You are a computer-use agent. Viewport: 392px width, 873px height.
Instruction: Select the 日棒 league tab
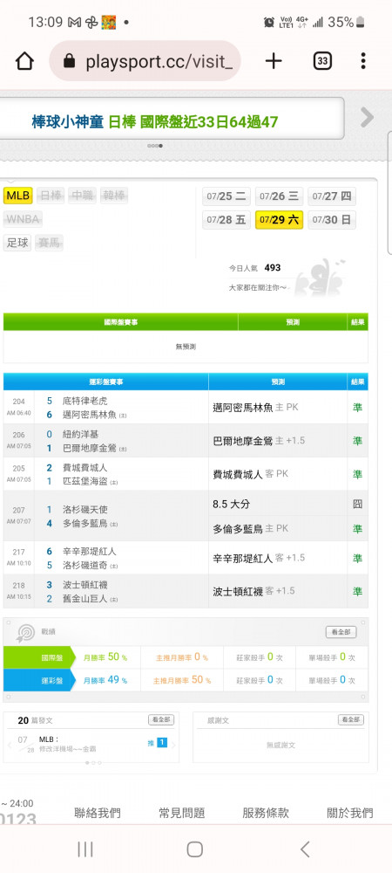[51, 196]
